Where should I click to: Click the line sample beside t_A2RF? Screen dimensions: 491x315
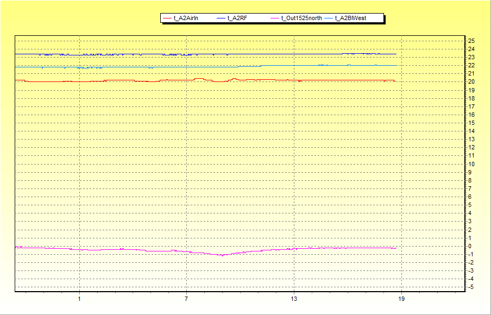pos(221,18)
